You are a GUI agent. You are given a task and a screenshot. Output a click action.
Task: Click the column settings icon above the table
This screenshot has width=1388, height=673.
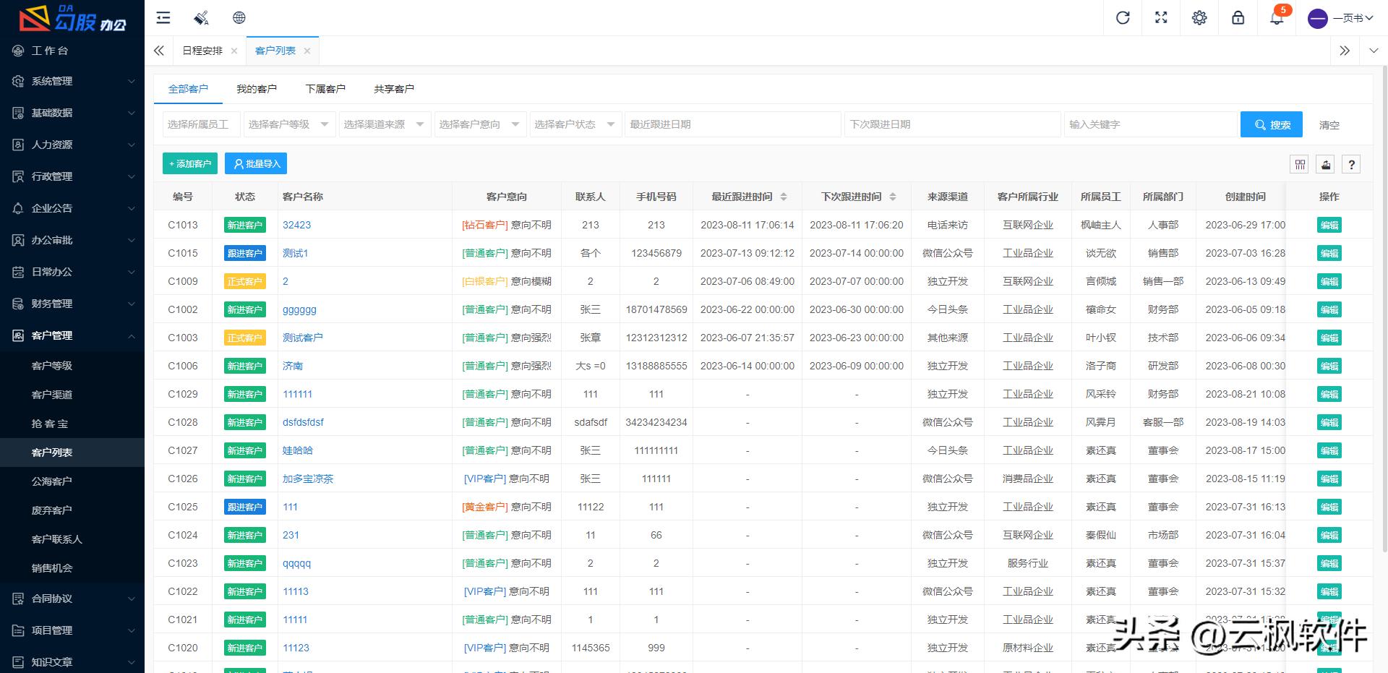click(x=1299, y=164)
